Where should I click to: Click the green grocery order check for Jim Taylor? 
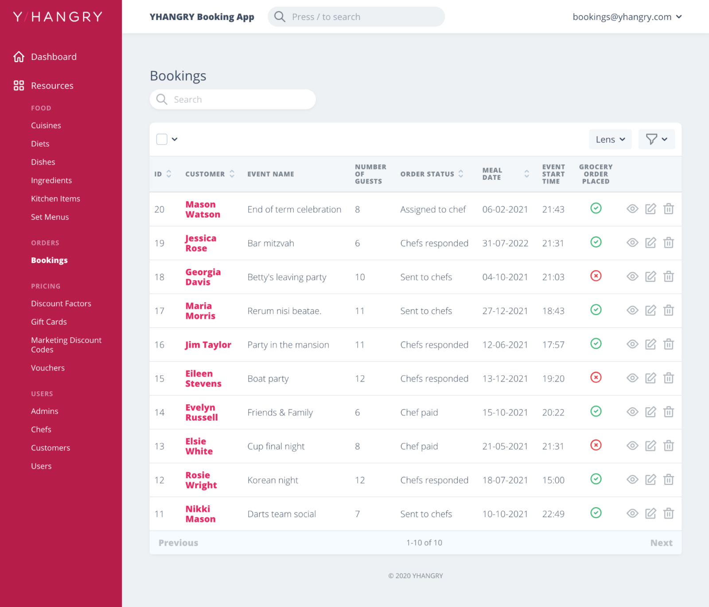pyautogui.click(x=596, y=344)
